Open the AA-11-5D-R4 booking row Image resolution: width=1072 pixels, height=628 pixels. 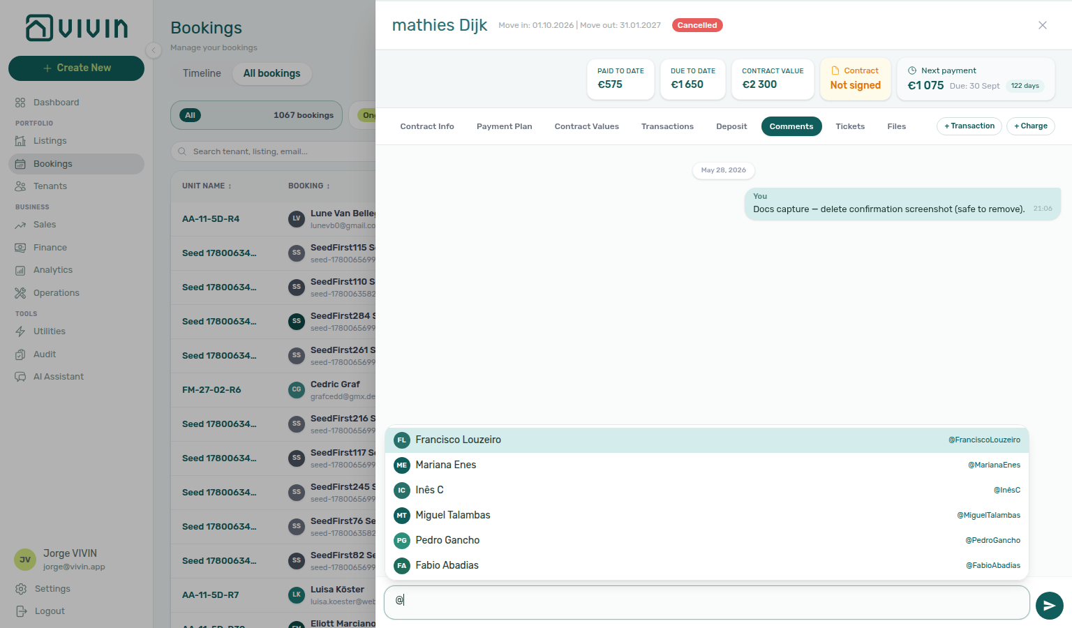tap(274, 219)
